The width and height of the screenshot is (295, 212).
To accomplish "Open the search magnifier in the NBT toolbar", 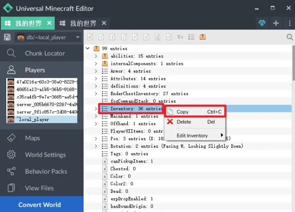I will coord(290,37).
